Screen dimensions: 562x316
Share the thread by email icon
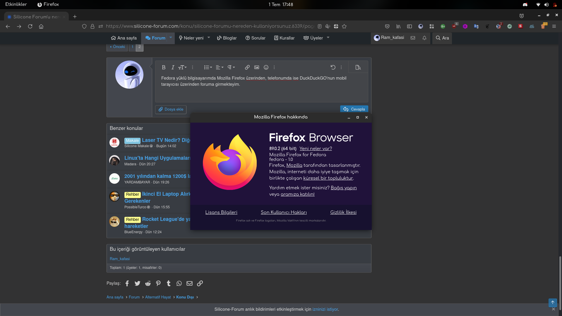point(189,283)
